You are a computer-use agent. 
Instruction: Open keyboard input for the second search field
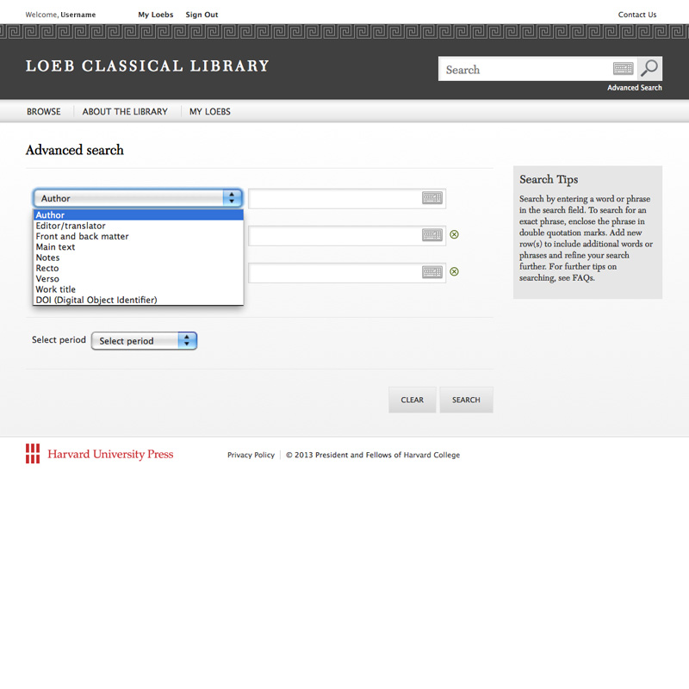pos(431,234)
